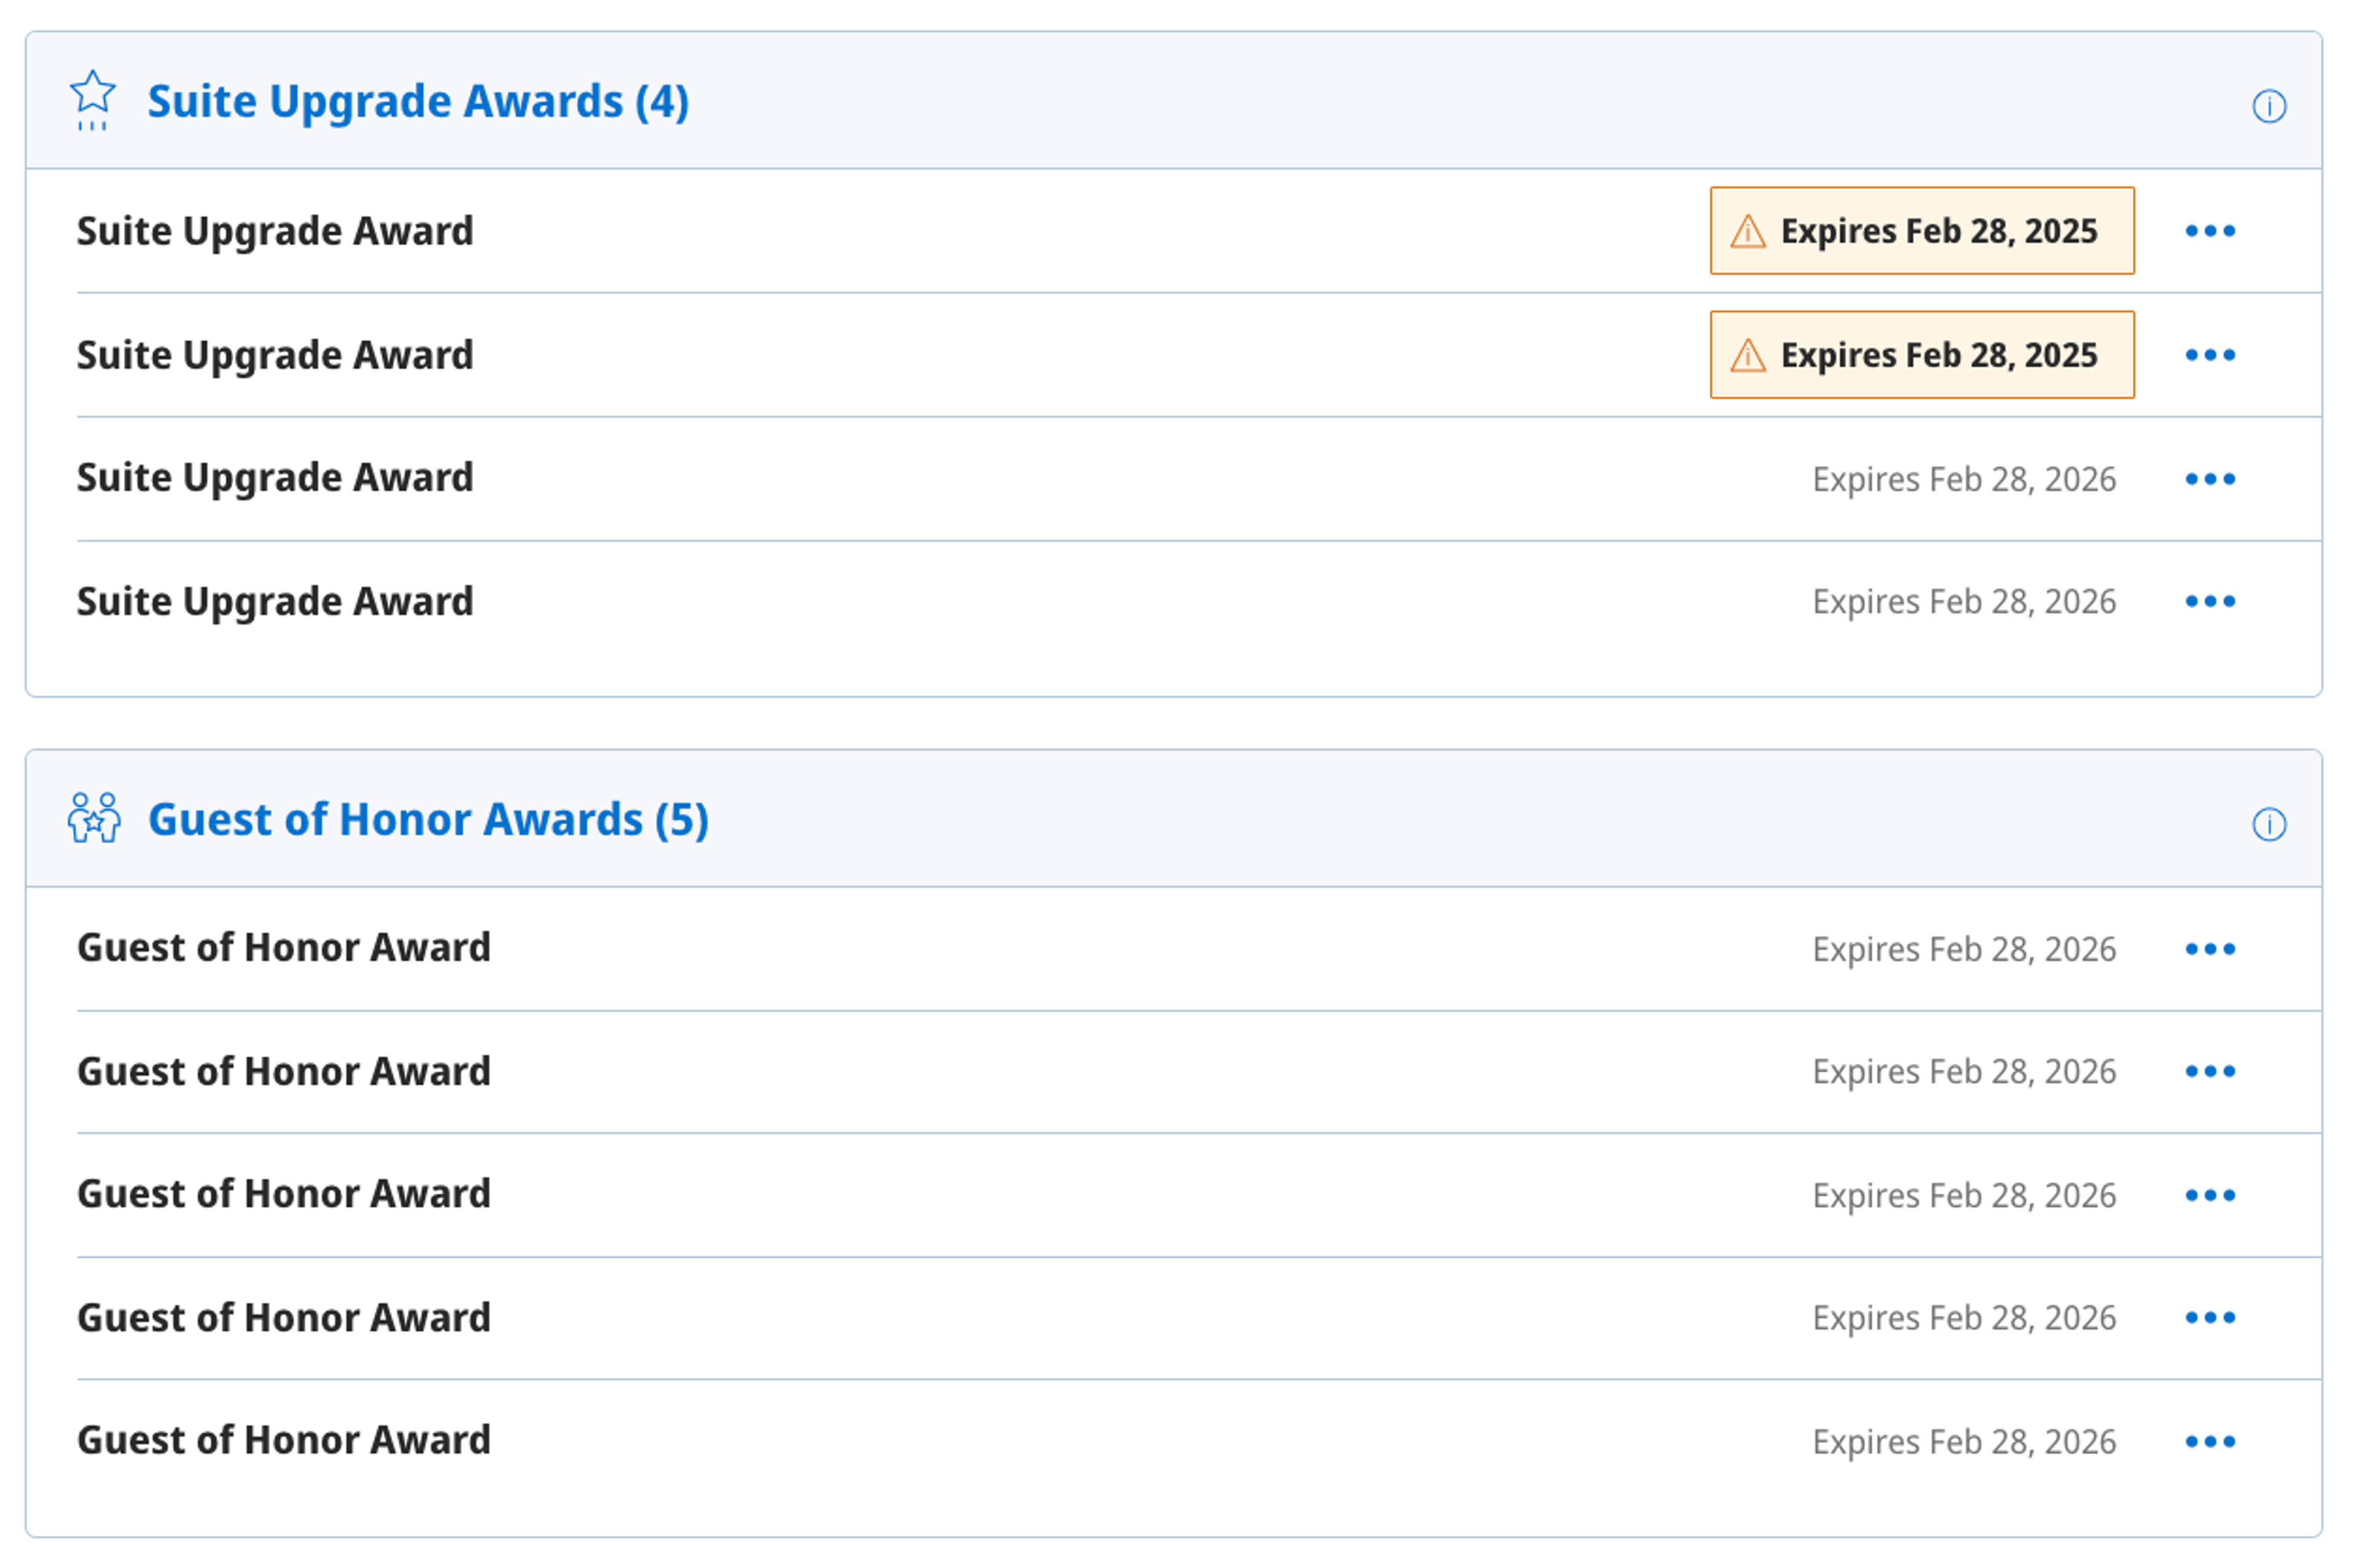The height and width of the screenshot is (1568, 2355).
Task: Select third "Guest of Honor Award" row title
Action: pos(284,1193)
